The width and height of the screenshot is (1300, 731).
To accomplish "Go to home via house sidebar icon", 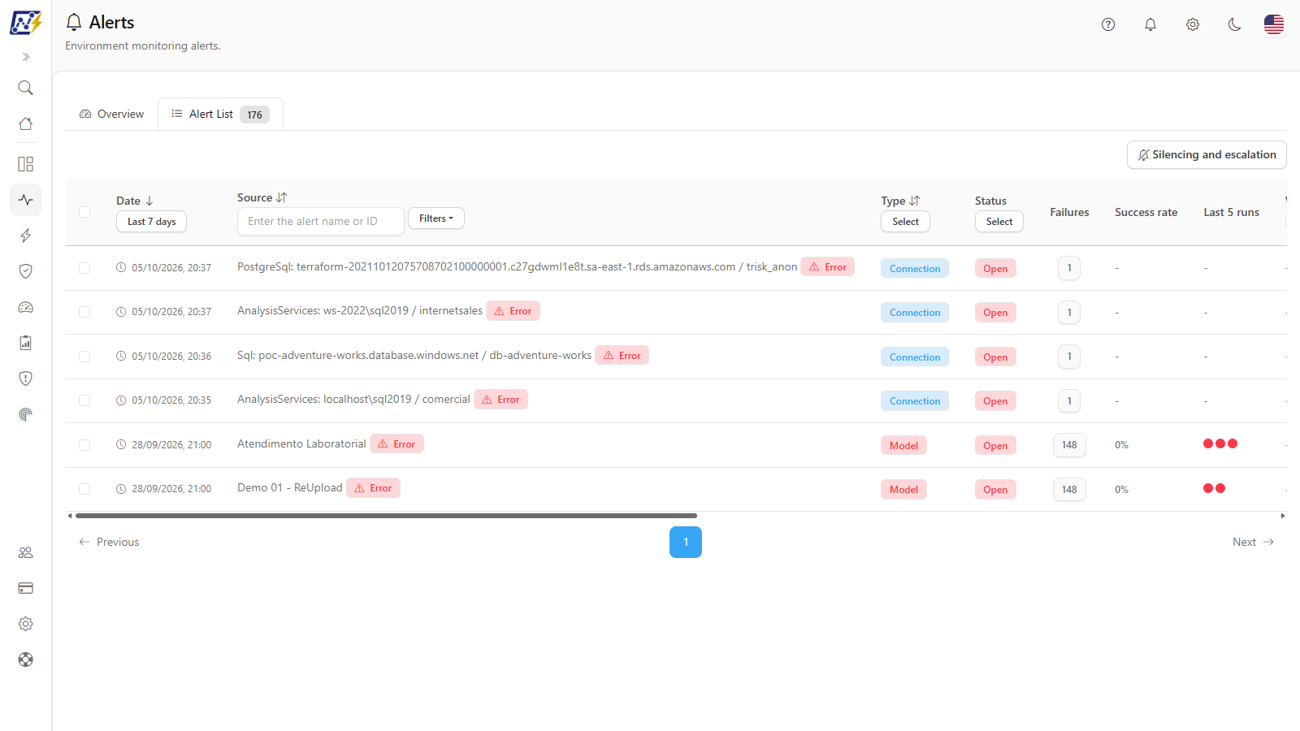I will click(x=26, y=123).
